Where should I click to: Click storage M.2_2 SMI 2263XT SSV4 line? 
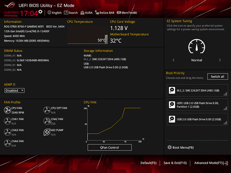pos(105,59)
